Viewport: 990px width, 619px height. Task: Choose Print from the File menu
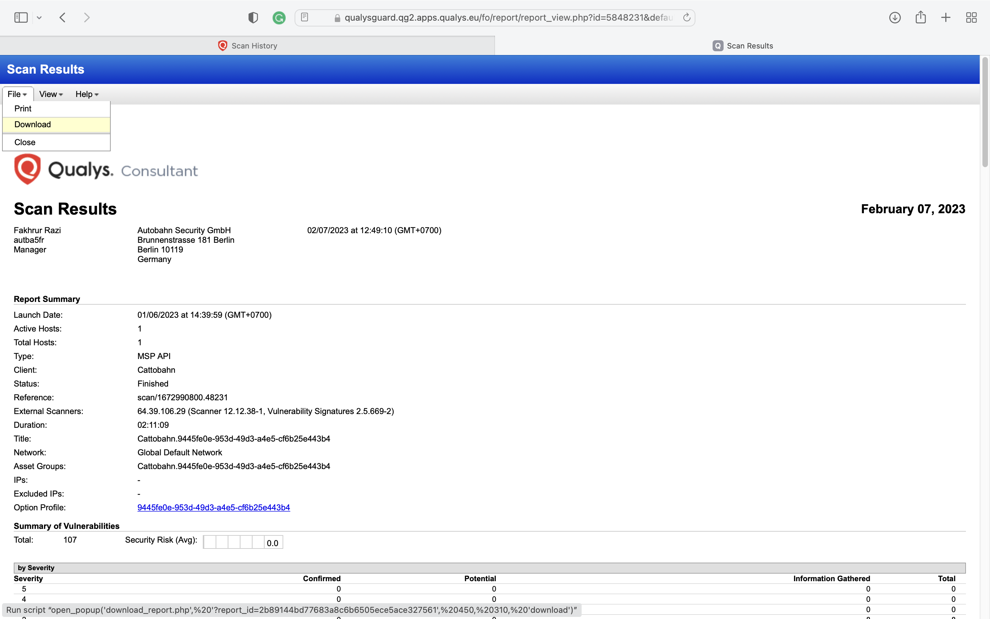click(56, 108)
